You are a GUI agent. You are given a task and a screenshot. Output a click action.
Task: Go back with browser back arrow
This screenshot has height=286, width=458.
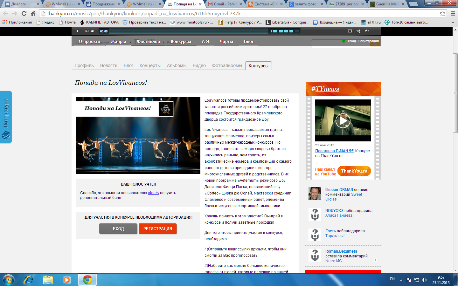tap(6, 14)
